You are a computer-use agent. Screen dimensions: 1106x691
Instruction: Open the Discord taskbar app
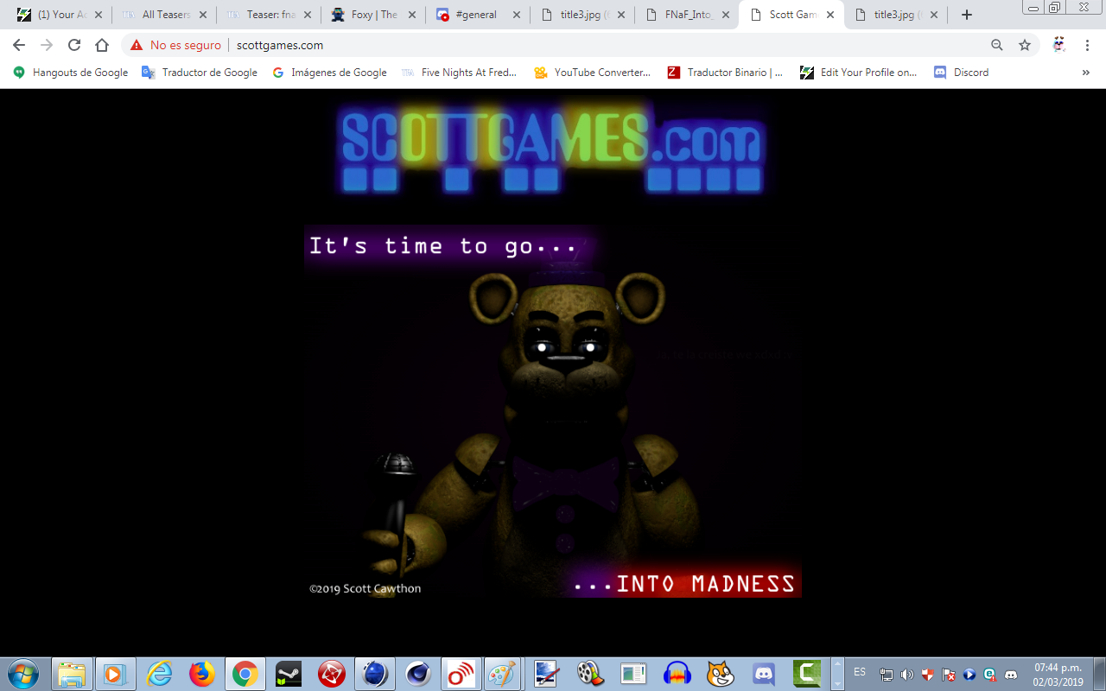764,674
